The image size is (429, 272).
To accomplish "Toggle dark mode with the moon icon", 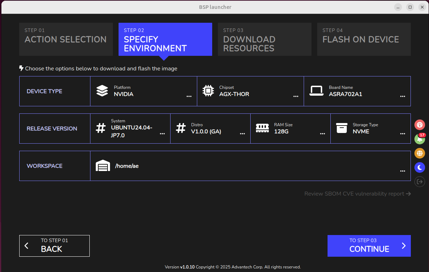I will (x=420, y=167).
